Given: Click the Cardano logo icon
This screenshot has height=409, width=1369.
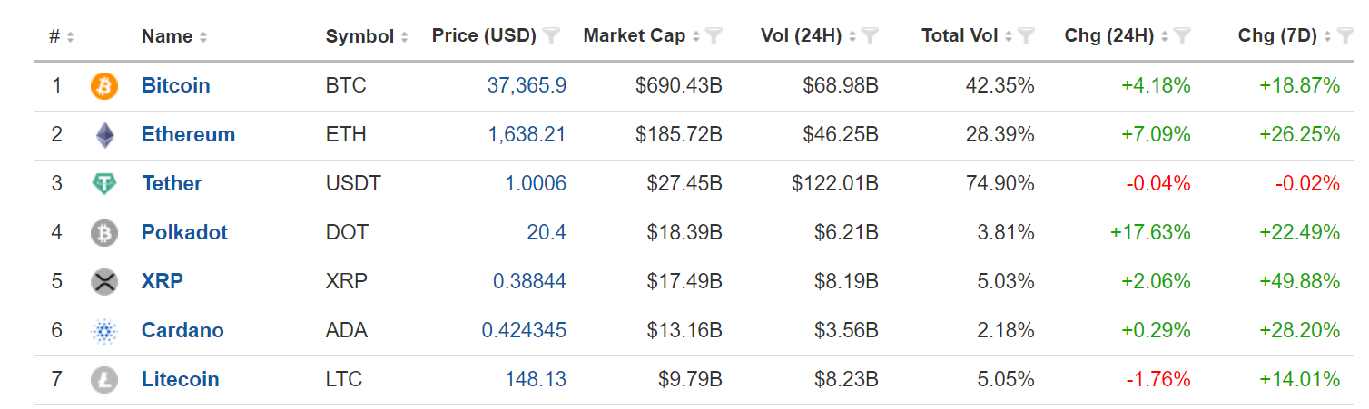Looking at the screenshot, I should (104, 331).
